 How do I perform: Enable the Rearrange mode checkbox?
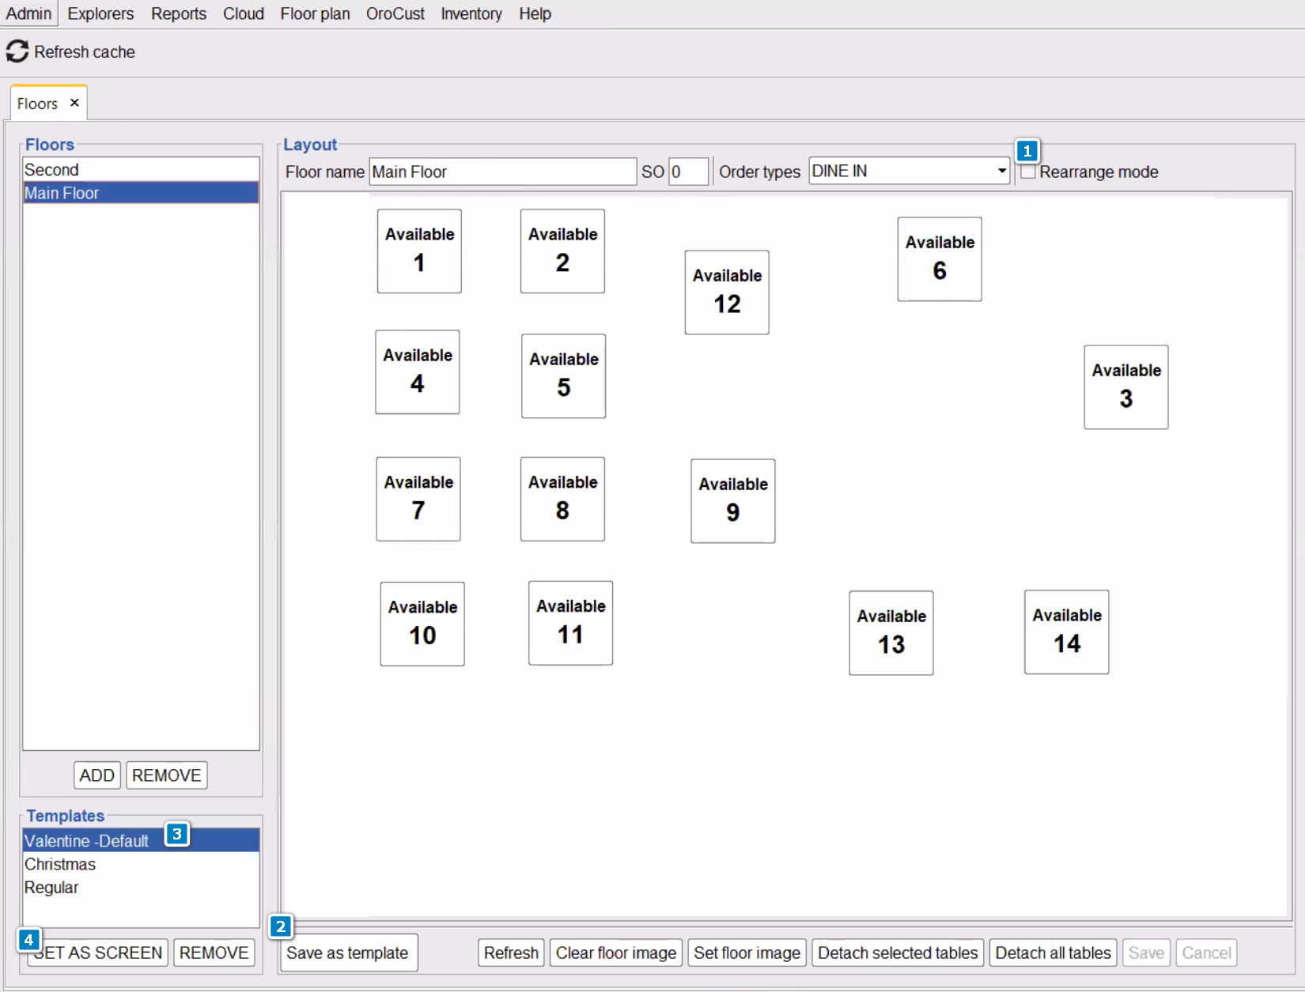(1028, 172)
